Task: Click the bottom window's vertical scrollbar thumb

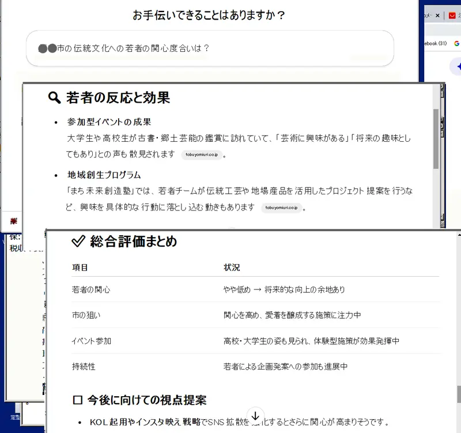Action: [x=459, y=394]
